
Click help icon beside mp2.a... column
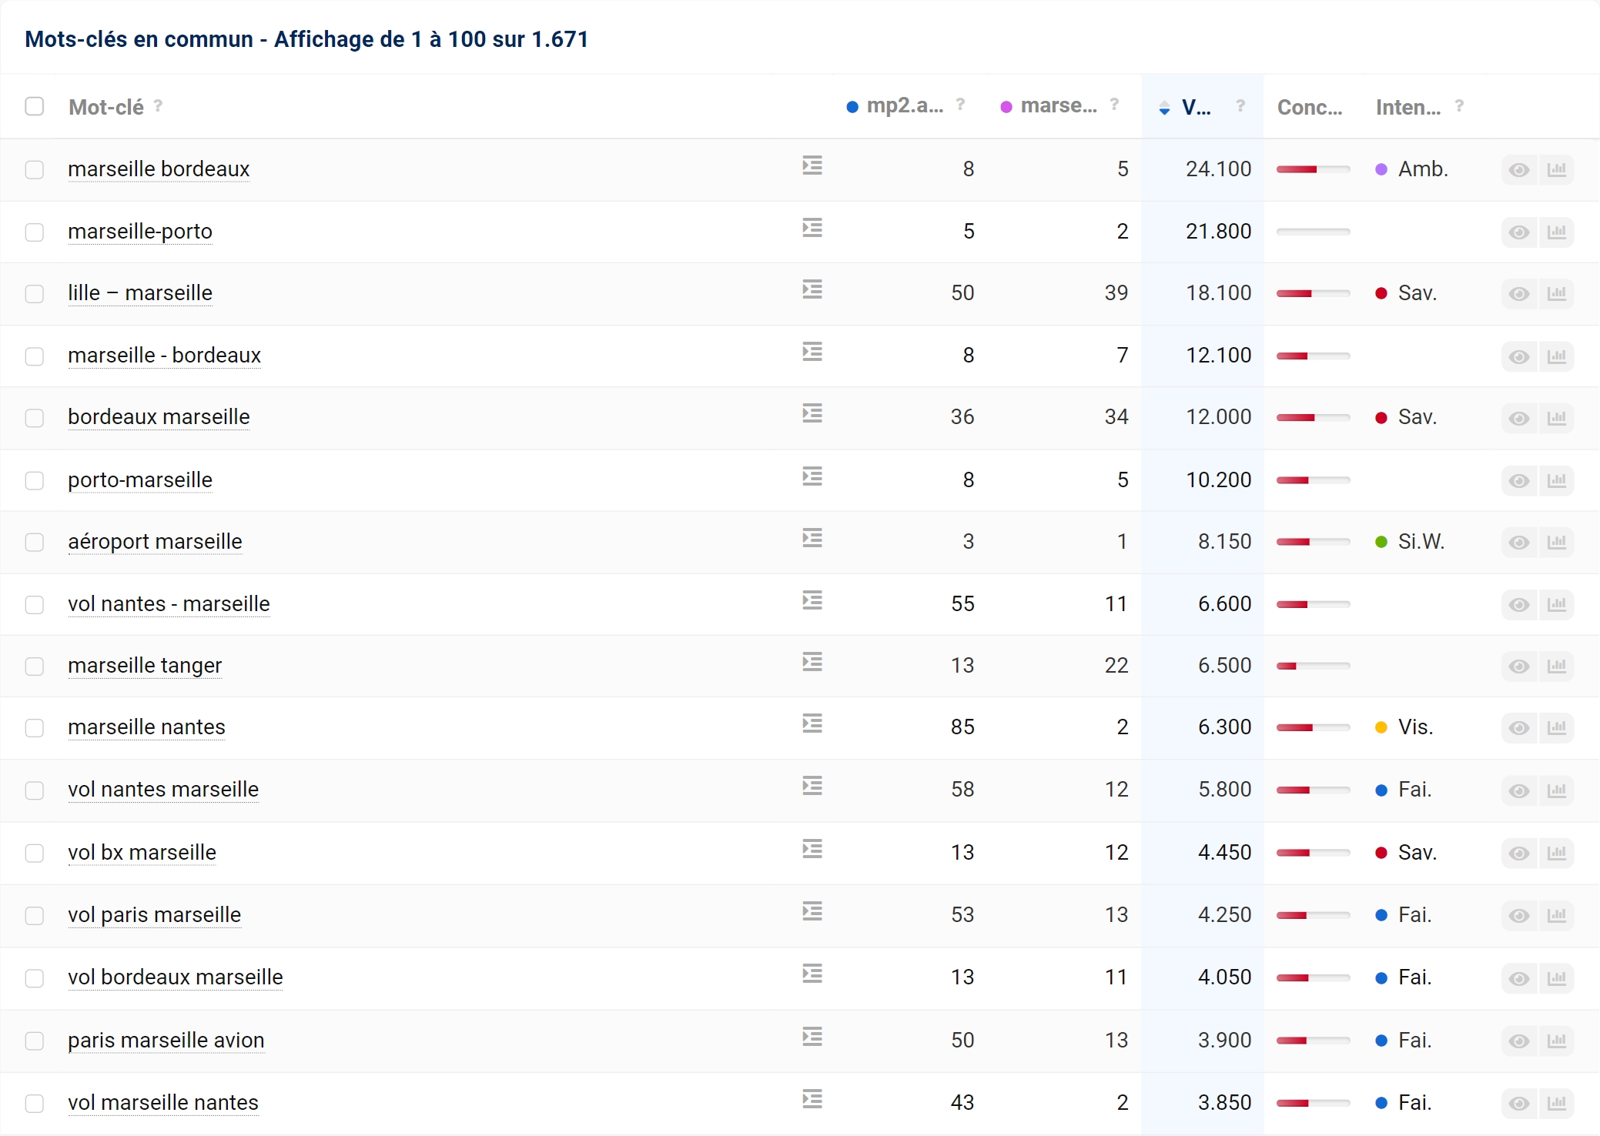click(960, 104)
